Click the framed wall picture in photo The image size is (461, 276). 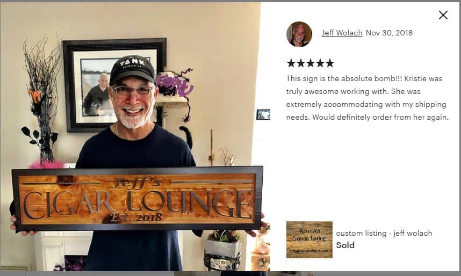[x=114, y=85]
